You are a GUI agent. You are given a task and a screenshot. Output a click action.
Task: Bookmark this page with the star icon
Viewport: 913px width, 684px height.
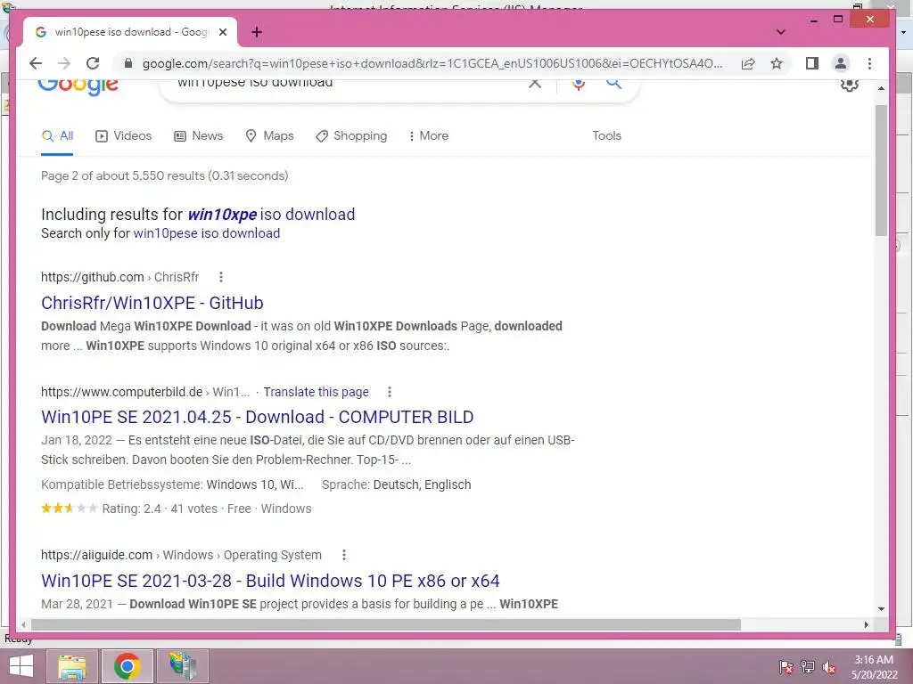[777, 63]
